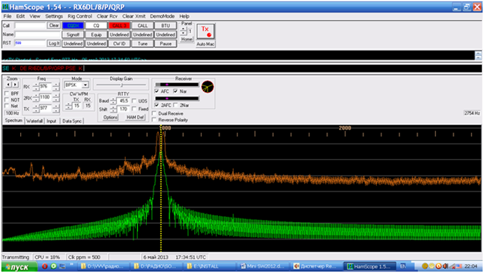Click in the Call input field

point(30,25)
